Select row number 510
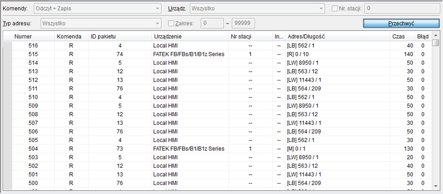Screen dimensions: 443x194 [x=222, y=97]
